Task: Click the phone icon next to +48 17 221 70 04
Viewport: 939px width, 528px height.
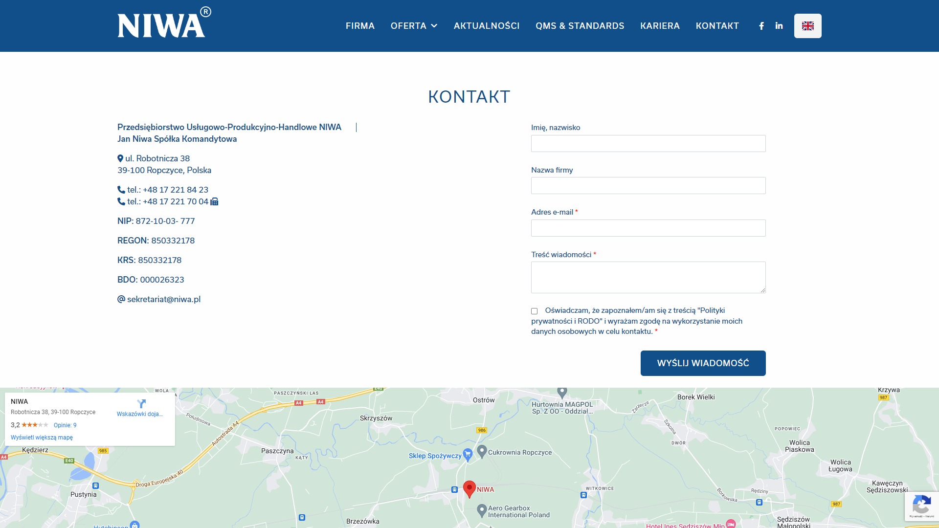Action: point(121,201)
